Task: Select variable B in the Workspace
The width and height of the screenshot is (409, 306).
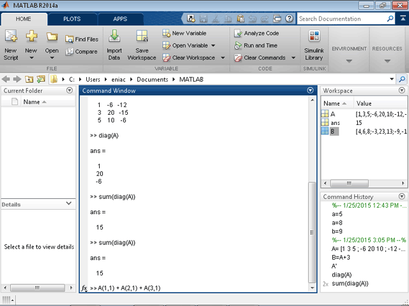Action: tap(333, 131)
